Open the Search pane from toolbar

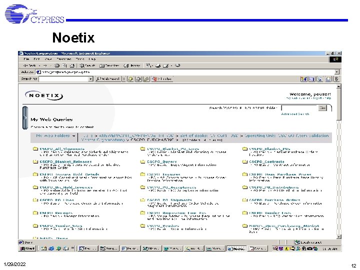tap(87, 65)
